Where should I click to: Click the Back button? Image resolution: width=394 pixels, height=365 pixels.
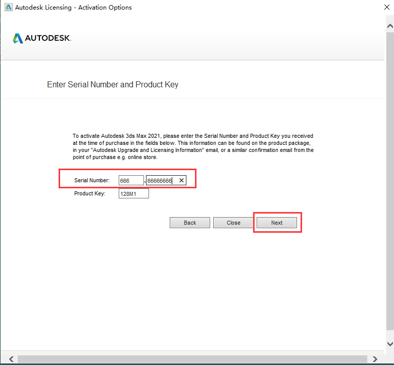click(x=190, y=223)
